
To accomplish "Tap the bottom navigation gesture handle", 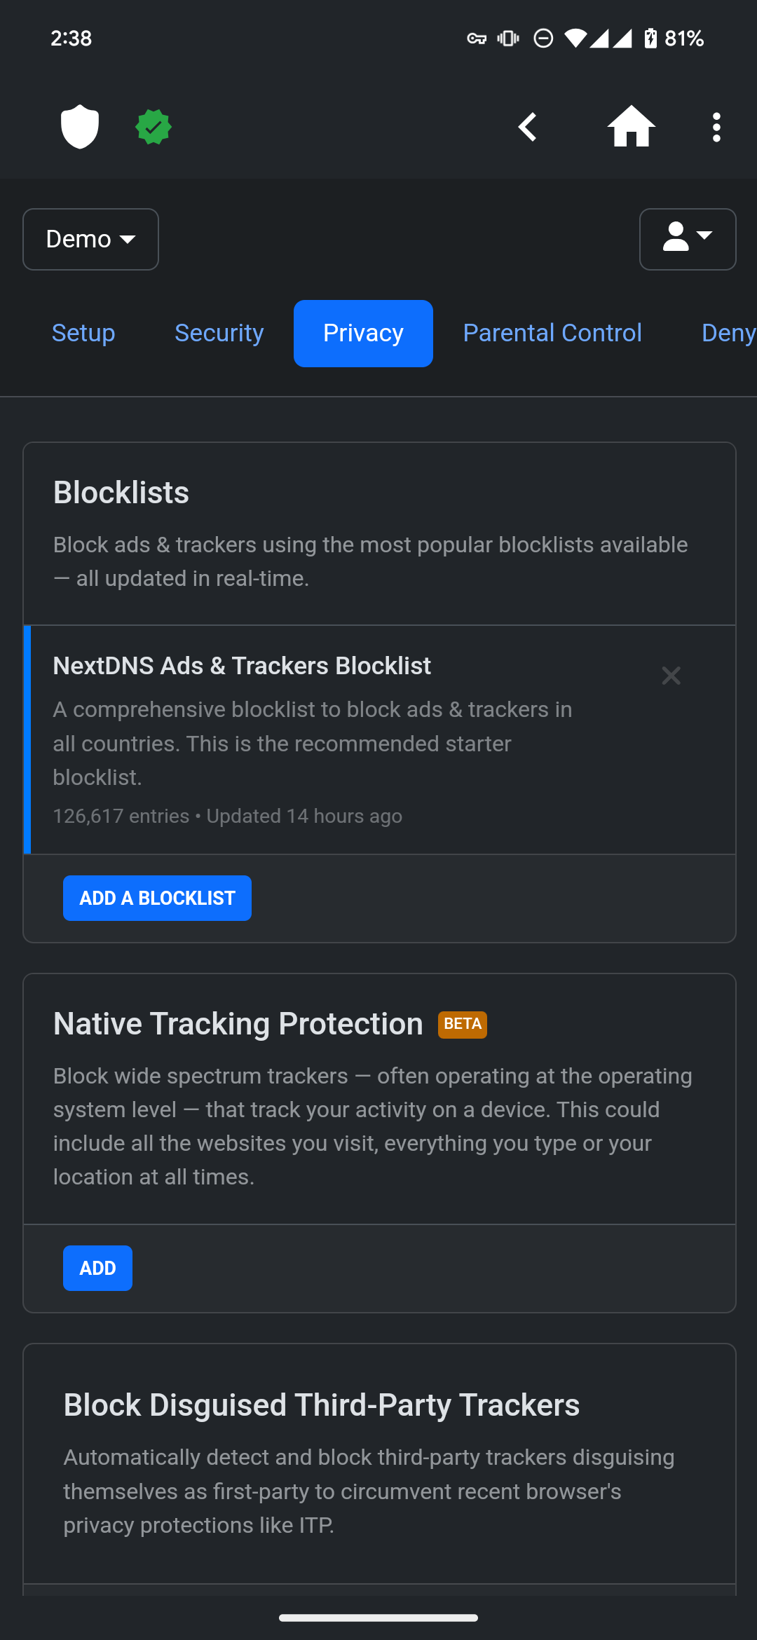I will 378,1618.
